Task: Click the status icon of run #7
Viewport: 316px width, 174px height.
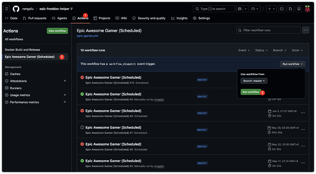Action: pyautogui.click(x=82, y=127)
